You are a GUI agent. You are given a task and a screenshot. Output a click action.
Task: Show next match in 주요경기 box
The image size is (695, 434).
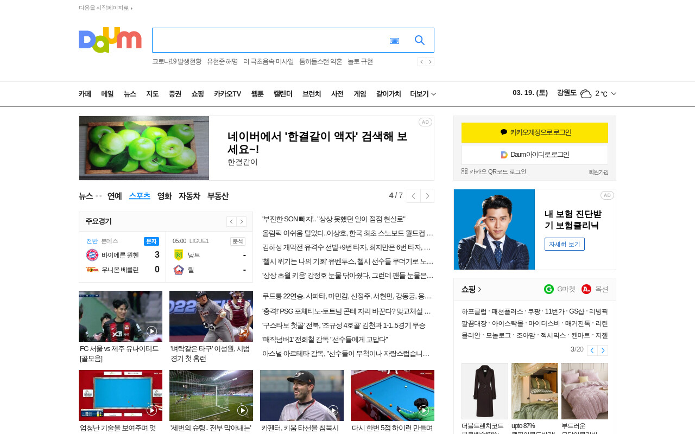click(242, 221)
